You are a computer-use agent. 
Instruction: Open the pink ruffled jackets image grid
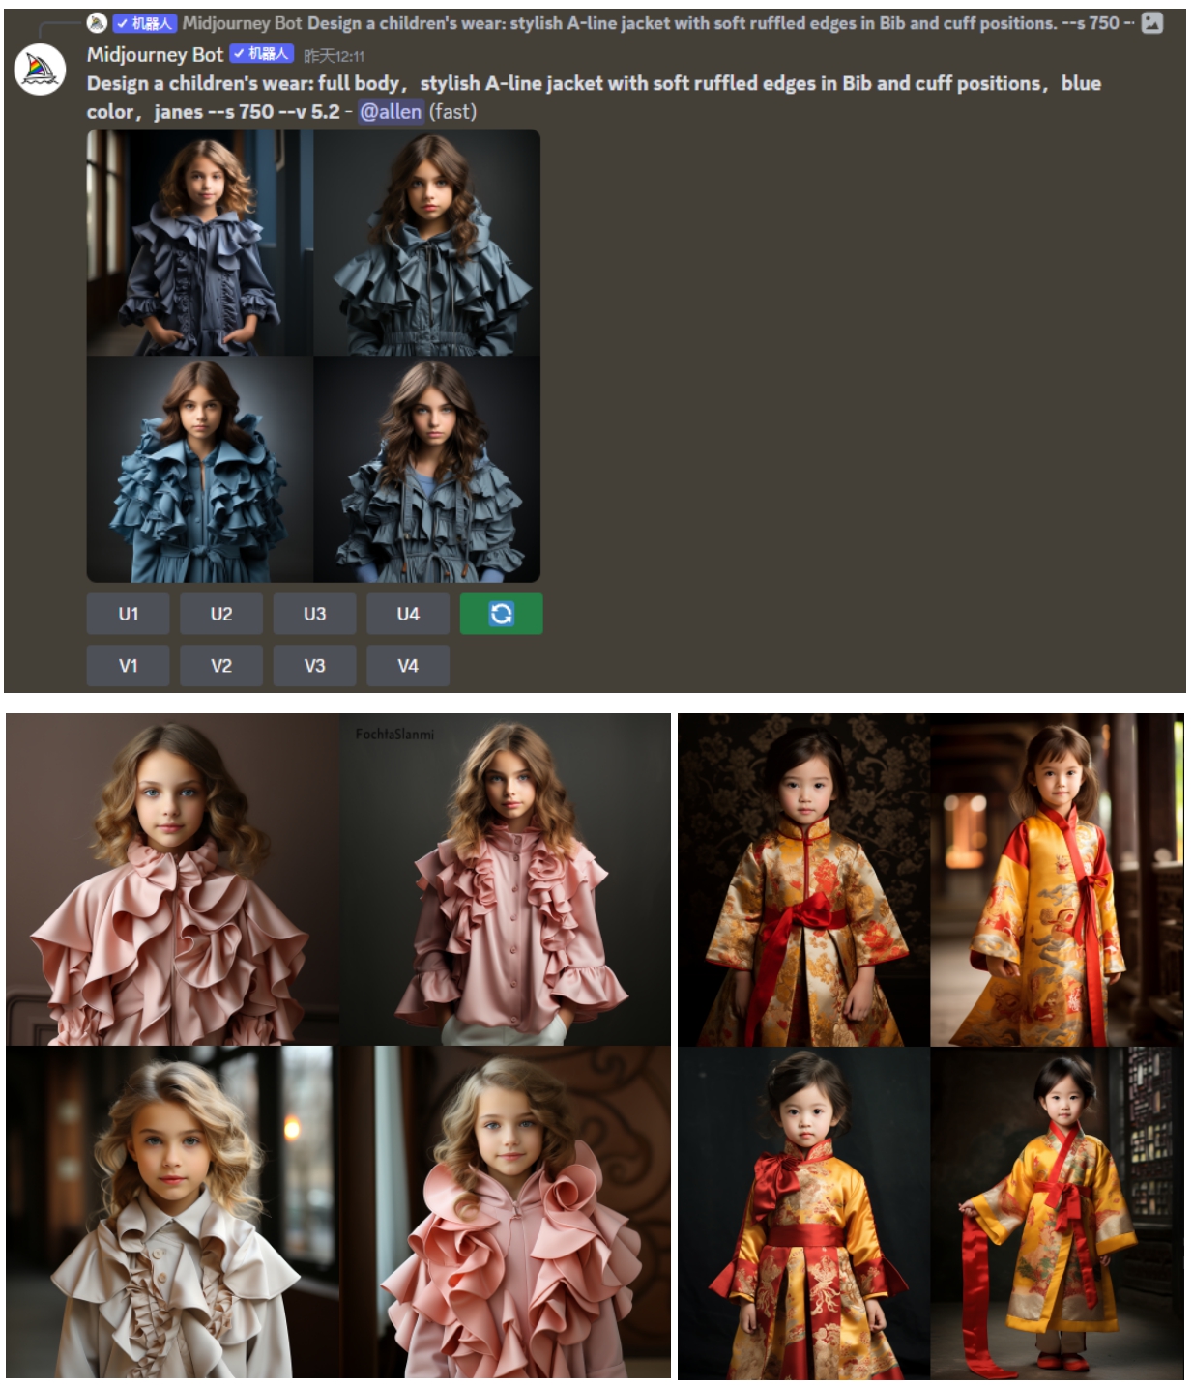338,1046
